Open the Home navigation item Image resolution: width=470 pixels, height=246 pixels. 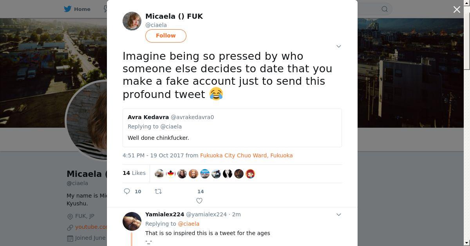tap(82, 9)
